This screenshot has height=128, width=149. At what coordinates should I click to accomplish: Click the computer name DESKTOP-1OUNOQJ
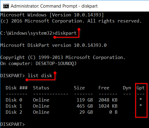pyautogui.click(x=56, y=64)
